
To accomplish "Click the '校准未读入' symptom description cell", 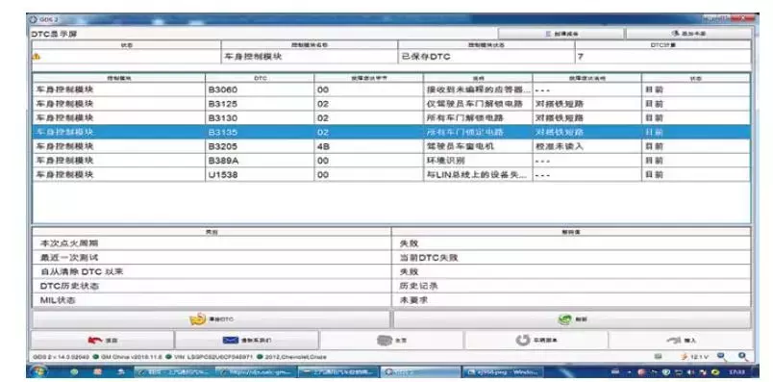I will click(x=586, y=146).
